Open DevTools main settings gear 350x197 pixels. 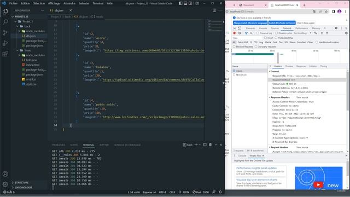tap(336, 28)
